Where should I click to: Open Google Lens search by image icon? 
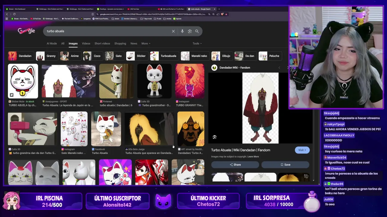click(x=190, y=31)
